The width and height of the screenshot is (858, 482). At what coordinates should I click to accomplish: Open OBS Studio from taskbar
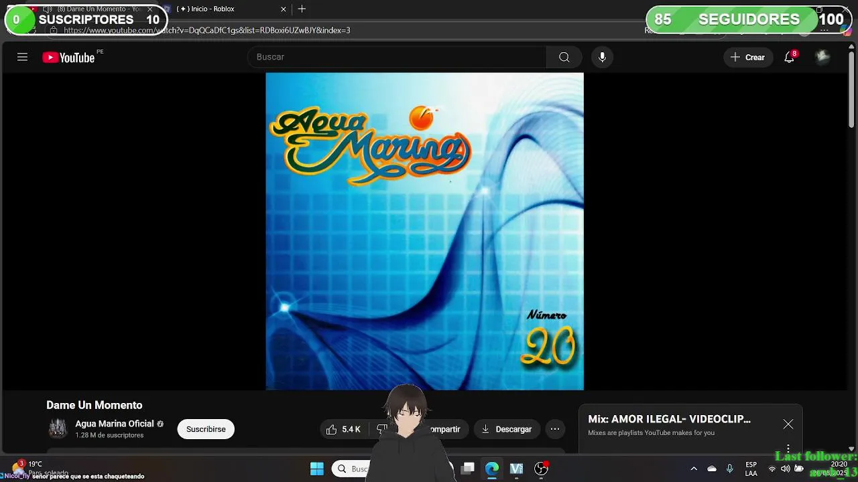tap(541, 469)
